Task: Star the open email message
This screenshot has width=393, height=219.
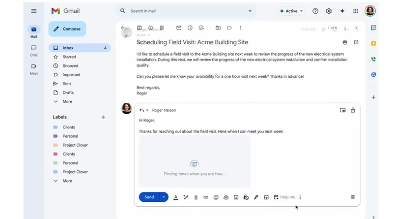Action: [x=323, y=29]
